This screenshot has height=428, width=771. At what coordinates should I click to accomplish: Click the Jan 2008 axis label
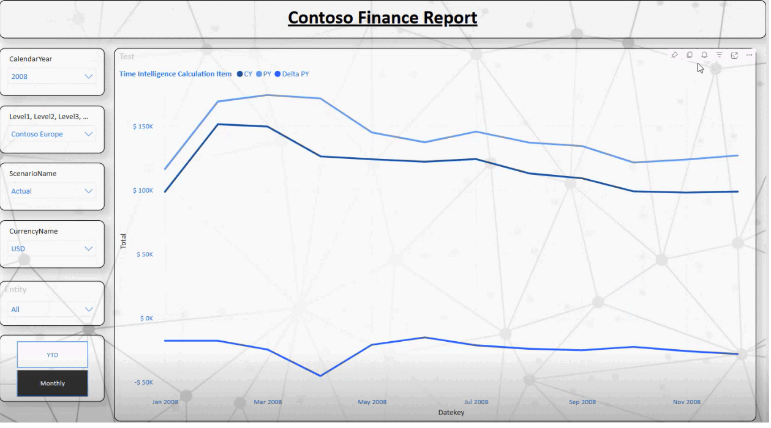(x=165, y=402)
